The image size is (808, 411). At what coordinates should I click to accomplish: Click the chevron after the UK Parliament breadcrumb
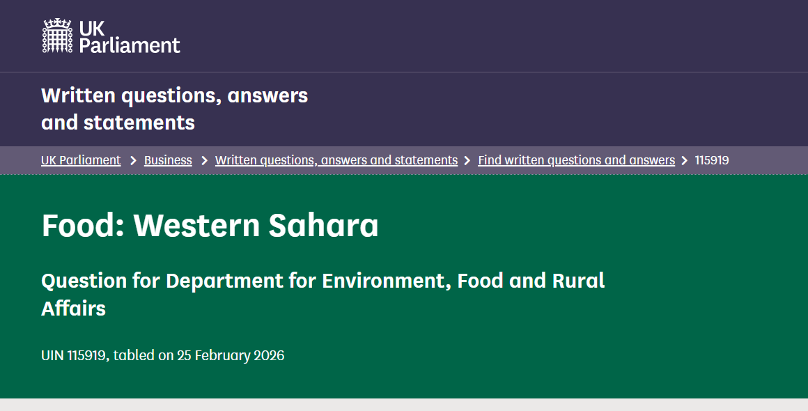(x=133, y=161)
